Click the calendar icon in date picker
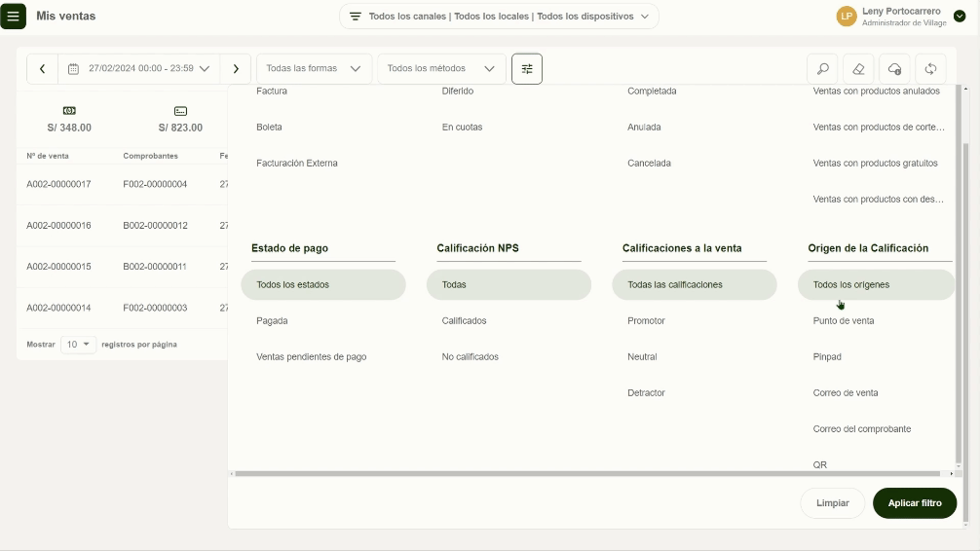Viewport: 980px width, 551px height. (x=73, y=69)
